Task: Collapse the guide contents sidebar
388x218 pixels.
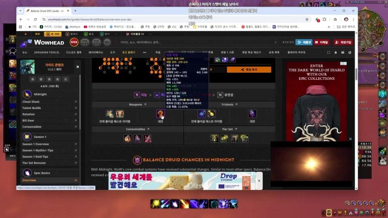Action: [x=78, y=67]
